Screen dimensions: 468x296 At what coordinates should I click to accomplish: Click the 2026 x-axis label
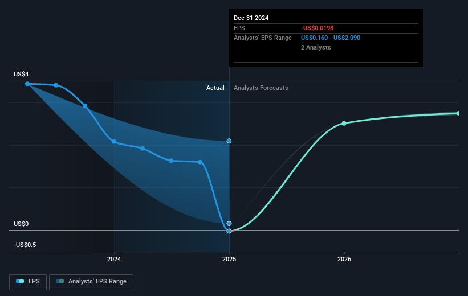(x=344, y=259)
